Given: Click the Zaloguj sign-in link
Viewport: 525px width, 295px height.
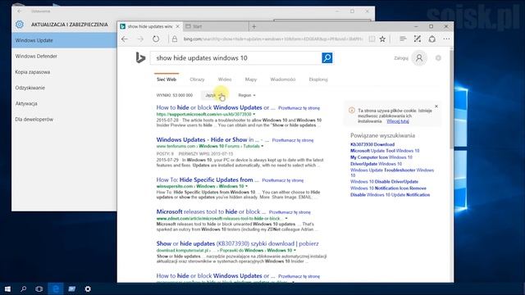Looking at the screenshot, I should (x=401, y=58).
